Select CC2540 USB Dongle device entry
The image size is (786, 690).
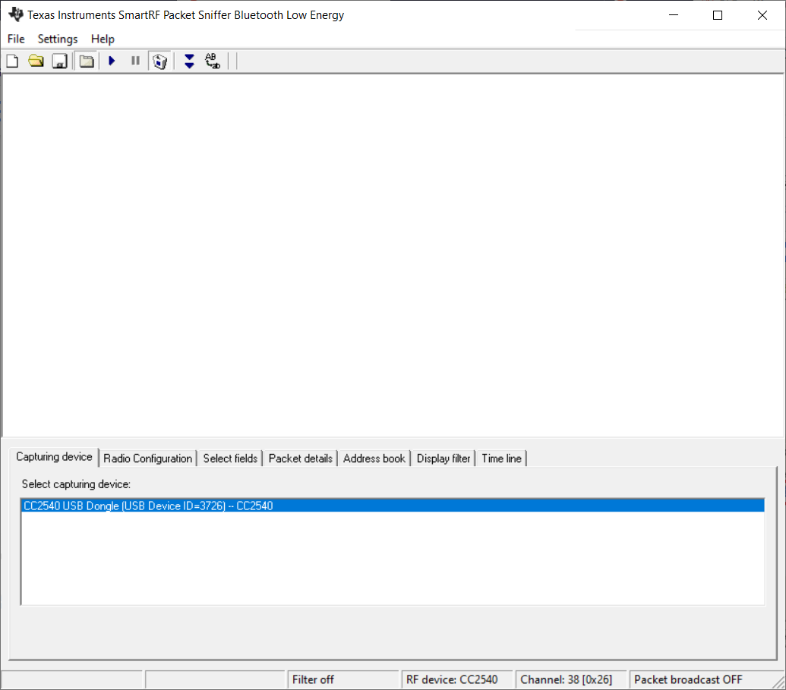click(393, 506)
